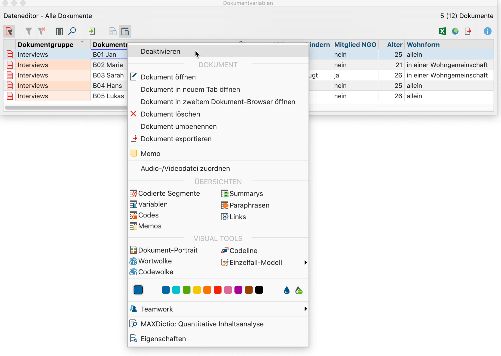Image resolution: width=501 pixels, height=356 pixels.
Task: Choose Audio-/Videodatei zuordnen
Action: 218,168
